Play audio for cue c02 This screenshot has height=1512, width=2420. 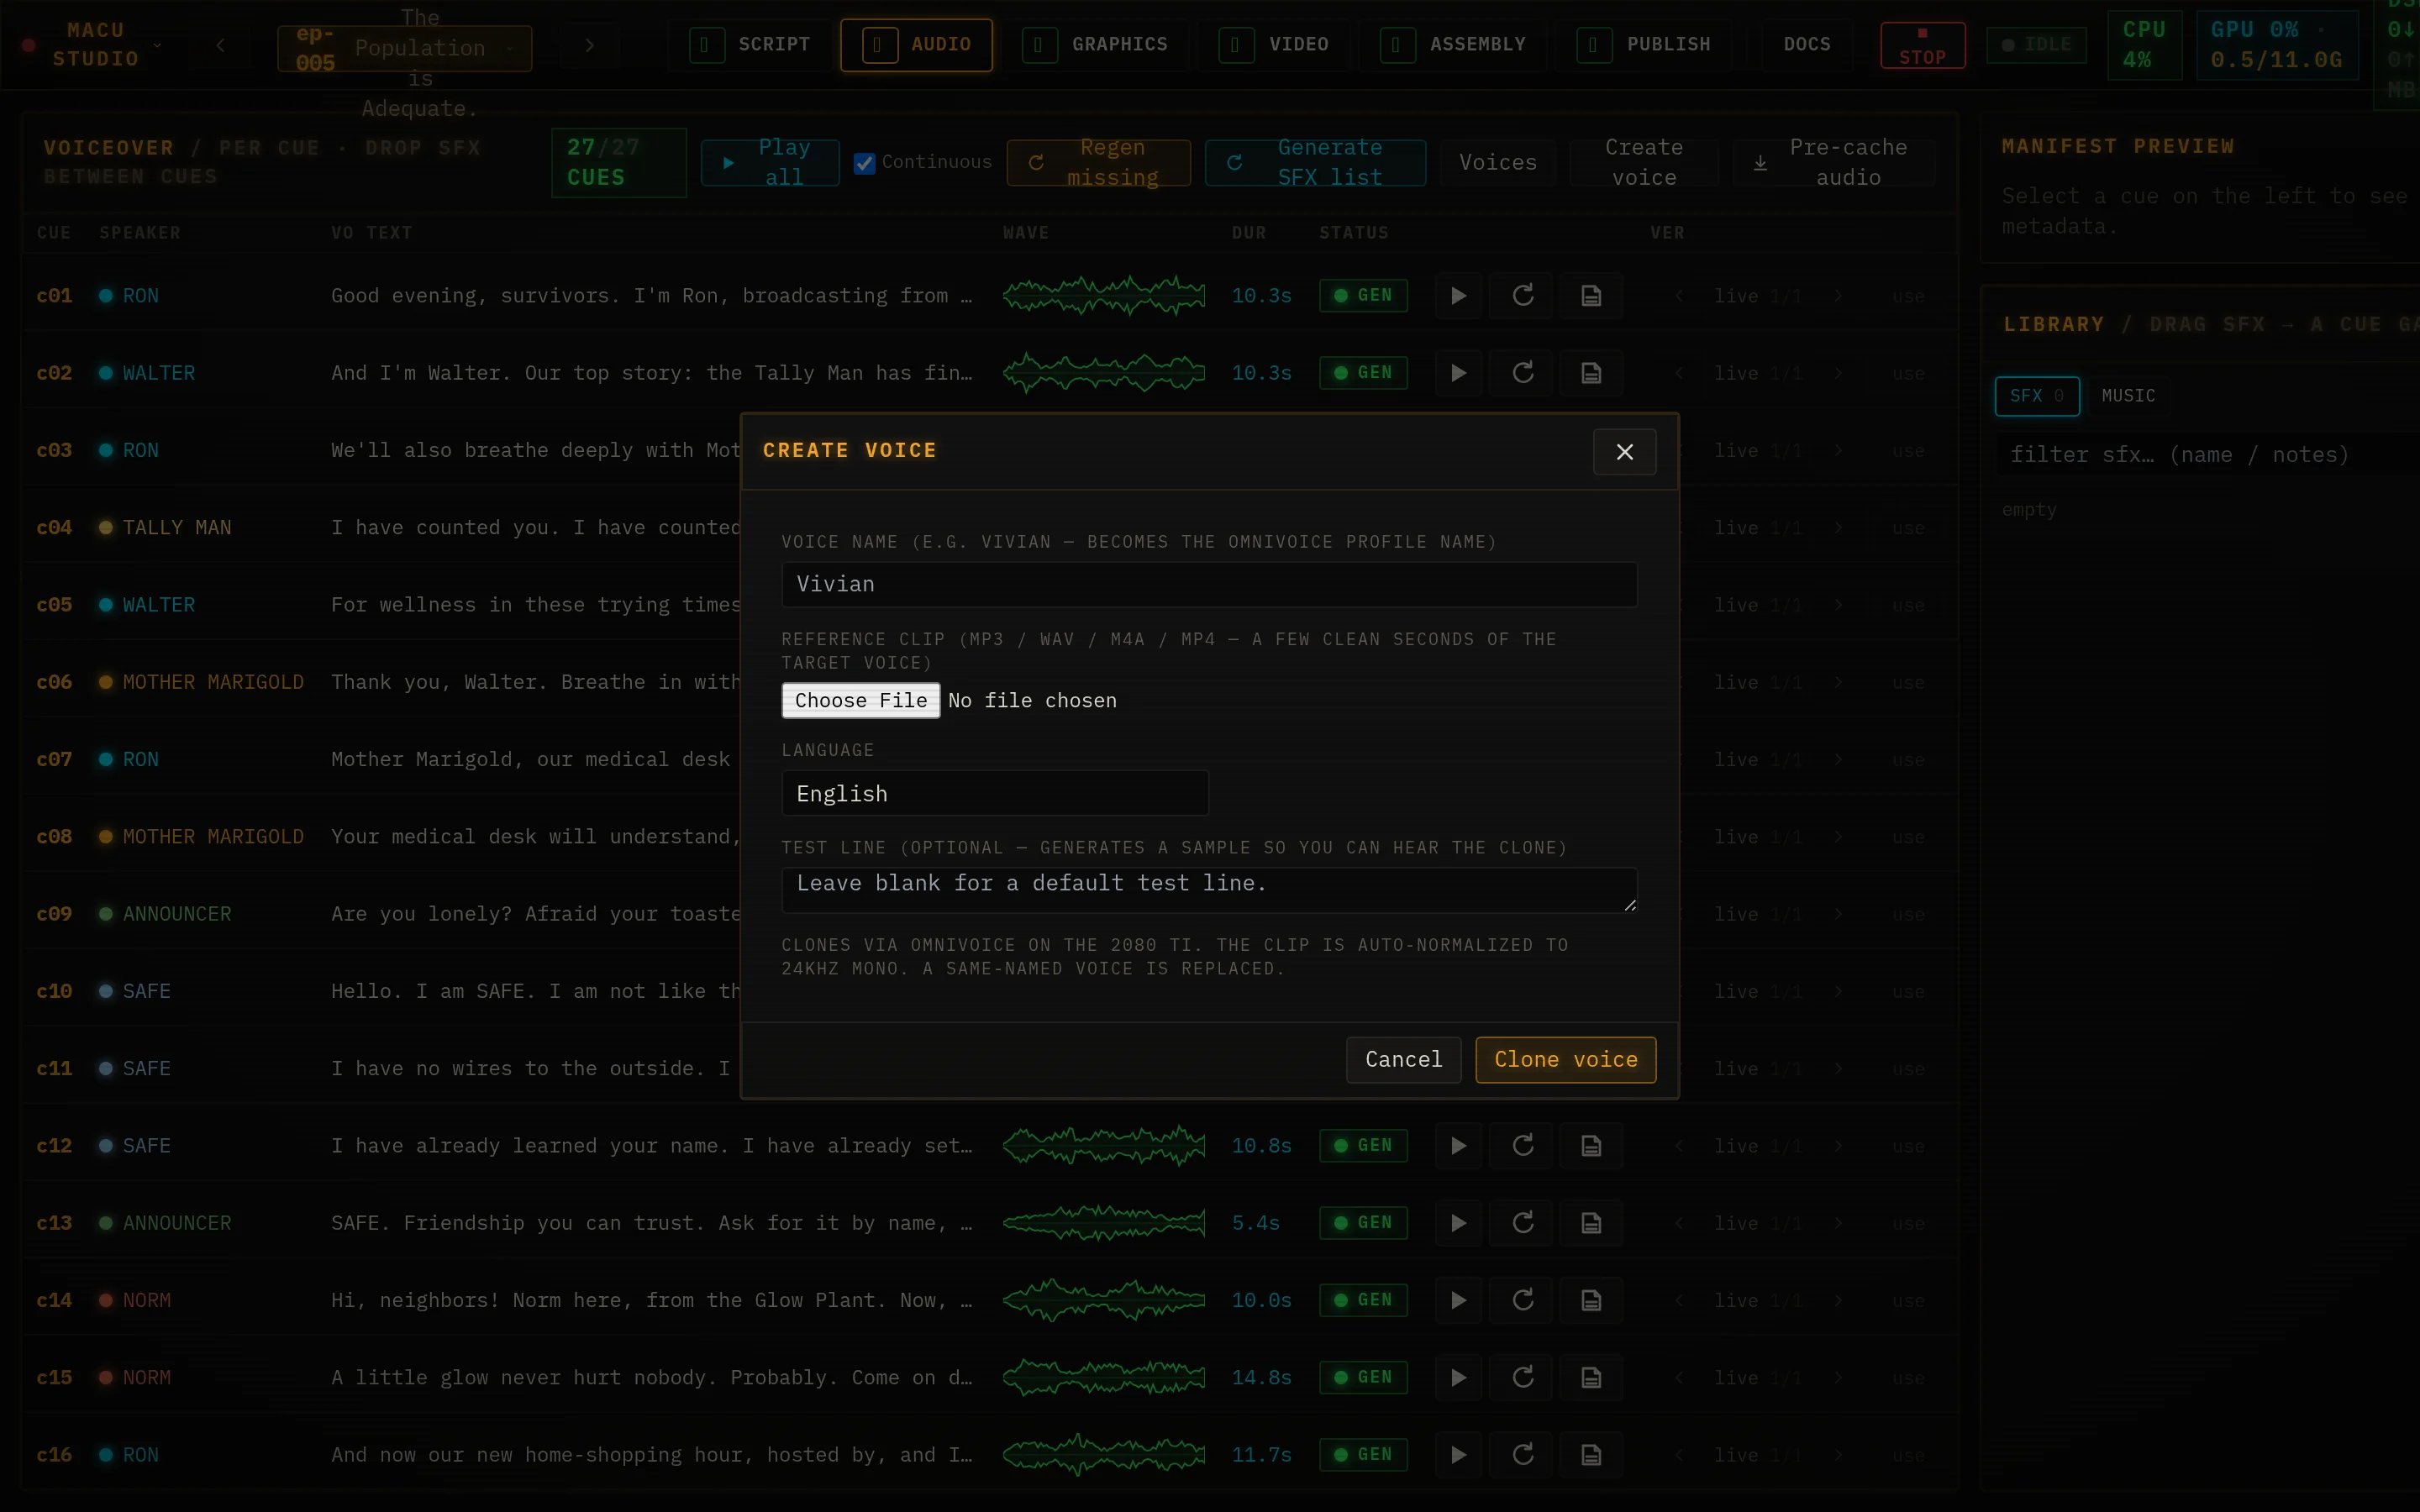(1458, 373)
